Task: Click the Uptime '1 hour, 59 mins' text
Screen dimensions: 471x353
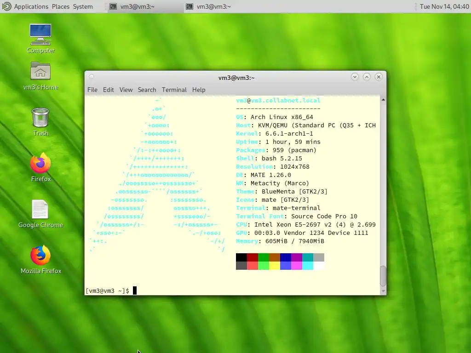Action: 293,142
